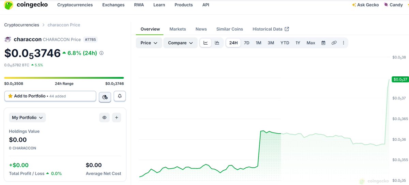This screenshot has width=409, height=185.
Task: Click Ask Gecko
Action: pos(365,5)
